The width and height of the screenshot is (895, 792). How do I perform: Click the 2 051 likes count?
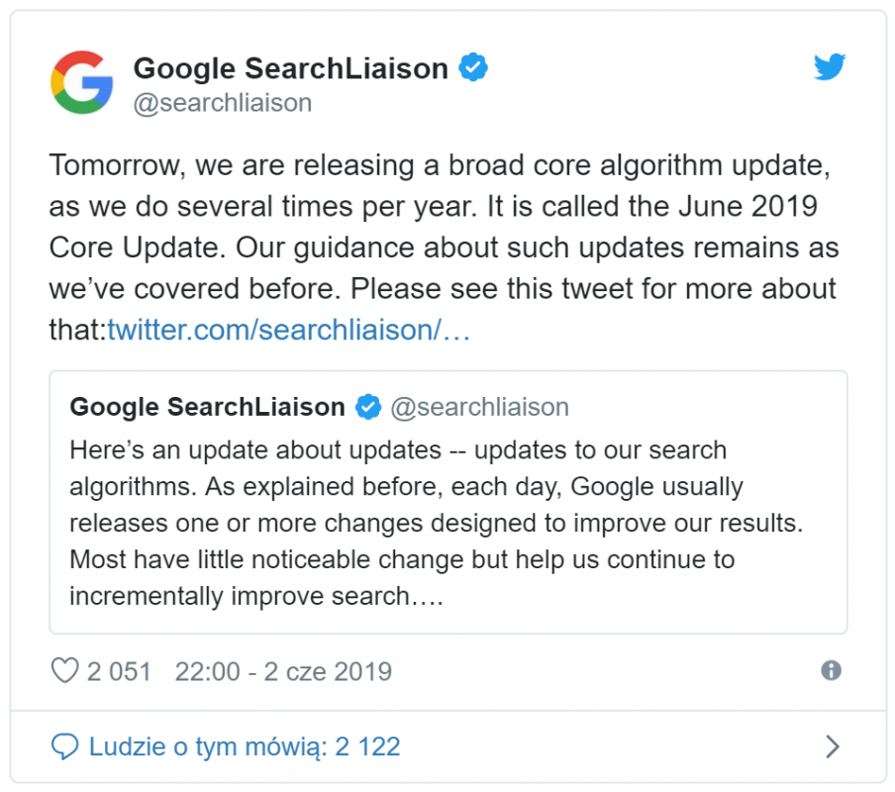pyautogui.click(x=119, y=671)
